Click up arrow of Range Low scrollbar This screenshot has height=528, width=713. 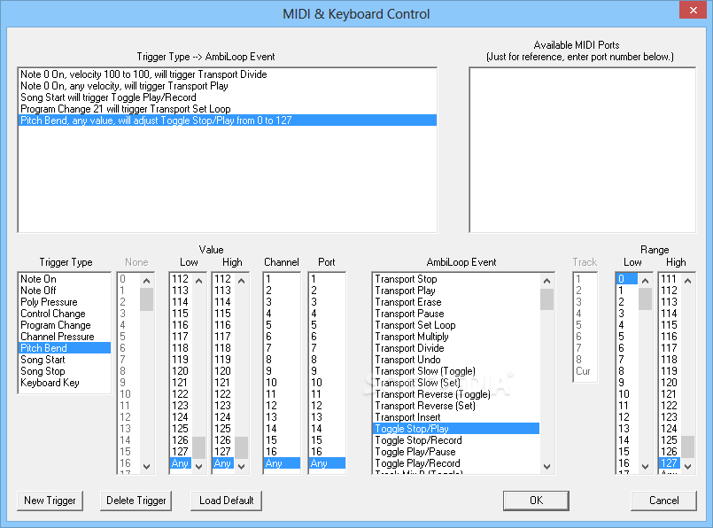645,281
